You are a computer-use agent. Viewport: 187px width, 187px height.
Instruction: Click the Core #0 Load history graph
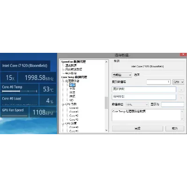[20, 104]
